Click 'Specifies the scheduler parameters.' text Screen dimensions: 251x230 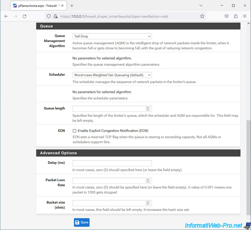[x=100, y=98]
